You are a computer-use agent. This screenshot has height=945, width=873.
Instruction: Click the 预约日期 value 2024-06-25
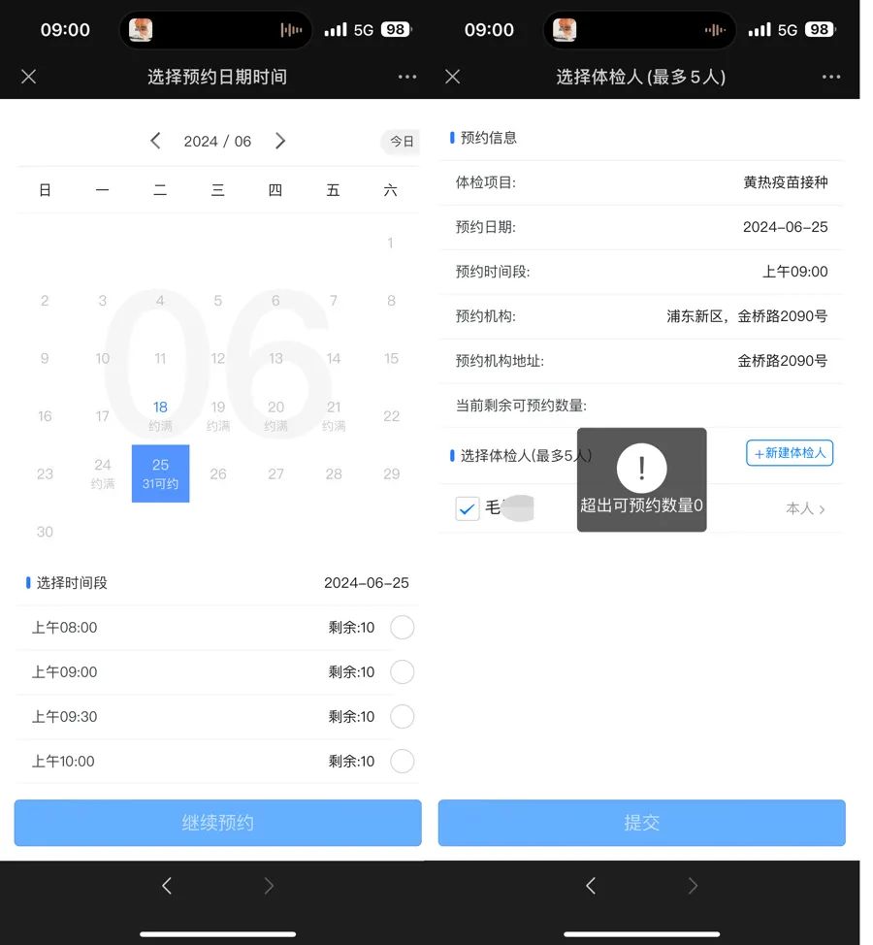(x=785, y=227)
